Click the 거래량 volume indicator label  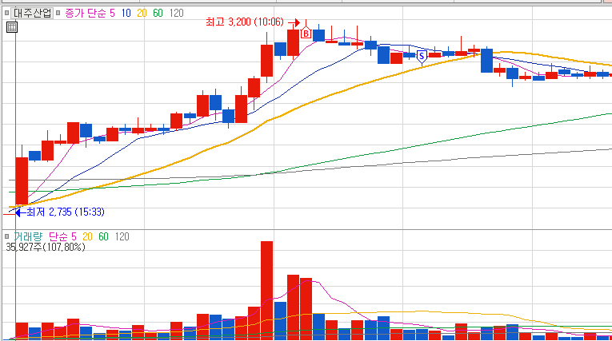(x=28, y=236)
